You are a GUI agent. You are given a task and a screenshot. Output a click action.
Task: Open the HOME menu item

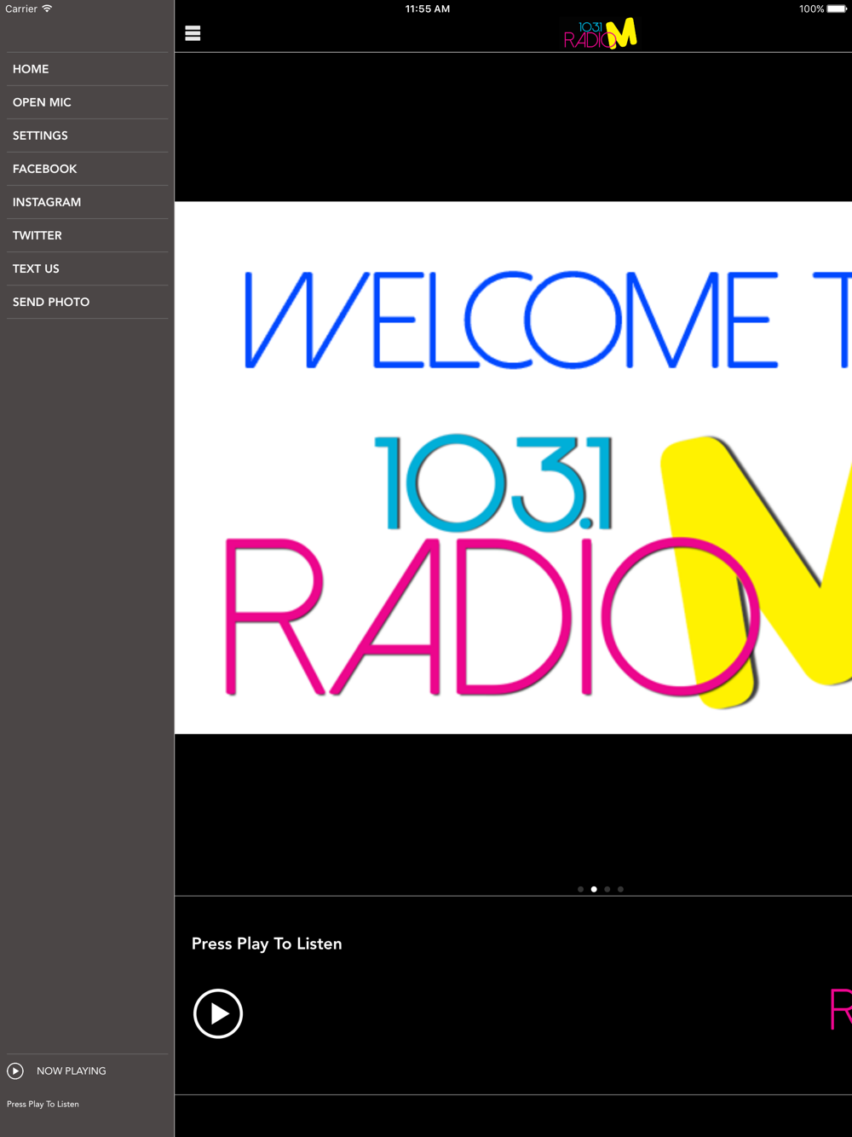coord(87,69)
